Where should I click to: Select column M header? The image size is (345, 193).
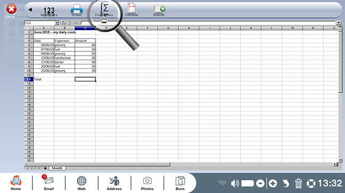click(x=292, y=28)
